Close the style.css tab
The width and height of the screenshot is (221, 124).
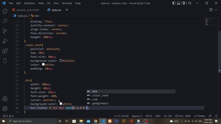tap(67, 10)
